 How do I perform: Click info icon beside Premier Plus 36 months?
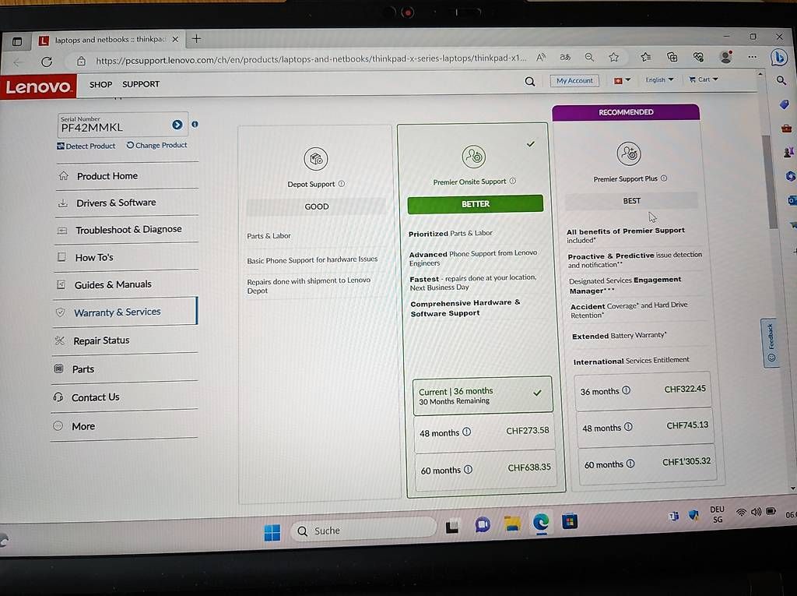click(627, 390)
